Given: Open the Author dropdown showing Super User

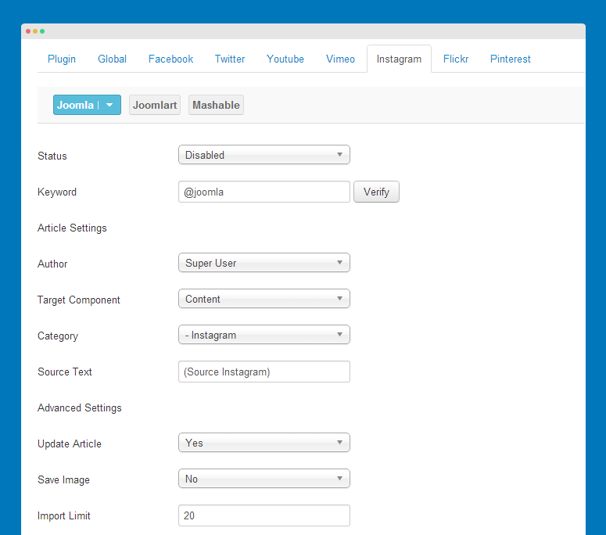Looking at the screenshot, I should pyautogui.click(x=264, y=263).
